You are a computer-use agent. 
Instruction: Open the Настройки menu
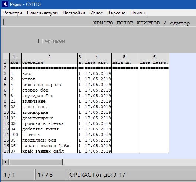74,13
